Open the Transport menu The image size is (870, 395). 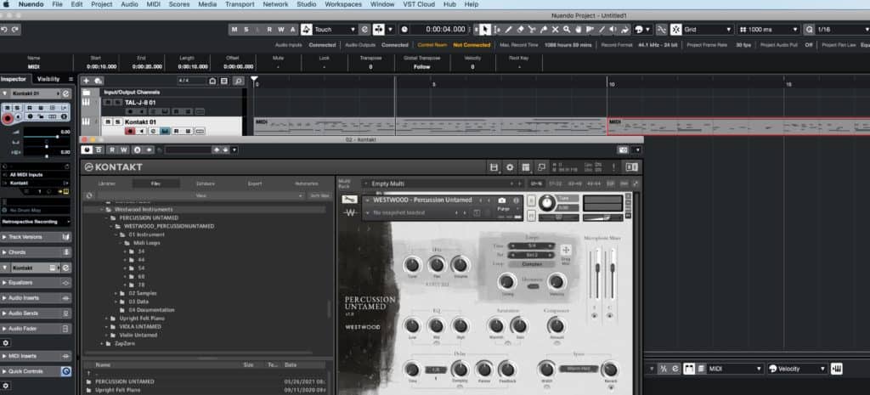pos(240,4)
